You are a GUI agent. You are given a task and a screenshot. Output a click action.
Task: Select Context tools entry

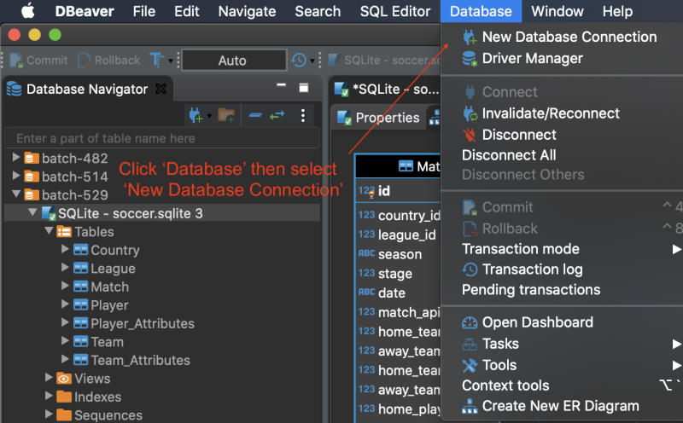click(x=562, y=385)
